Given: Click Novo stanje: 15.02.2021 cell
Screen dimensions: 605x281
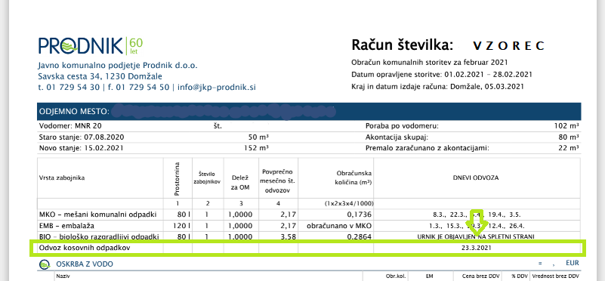Looking at the screenshot, I should (x=82, y=148).
